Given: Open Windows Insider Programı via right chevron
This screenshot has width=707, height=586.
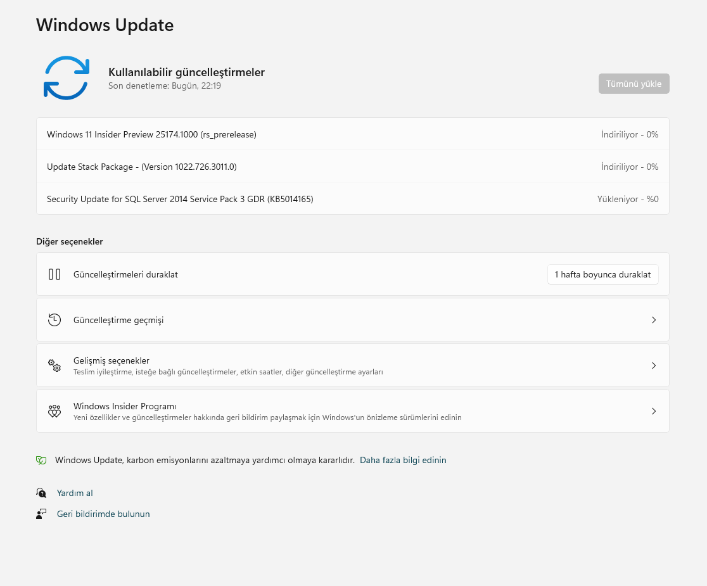Looking at the screenshot, I should 654,411.
